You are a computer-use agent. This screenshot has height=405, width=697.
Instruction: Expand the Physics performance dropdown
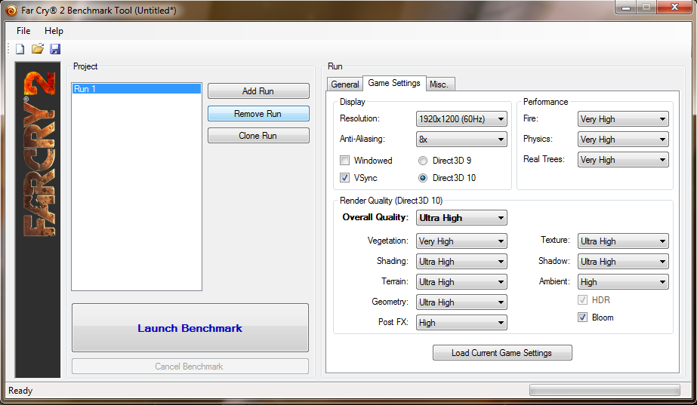[623, 140]
